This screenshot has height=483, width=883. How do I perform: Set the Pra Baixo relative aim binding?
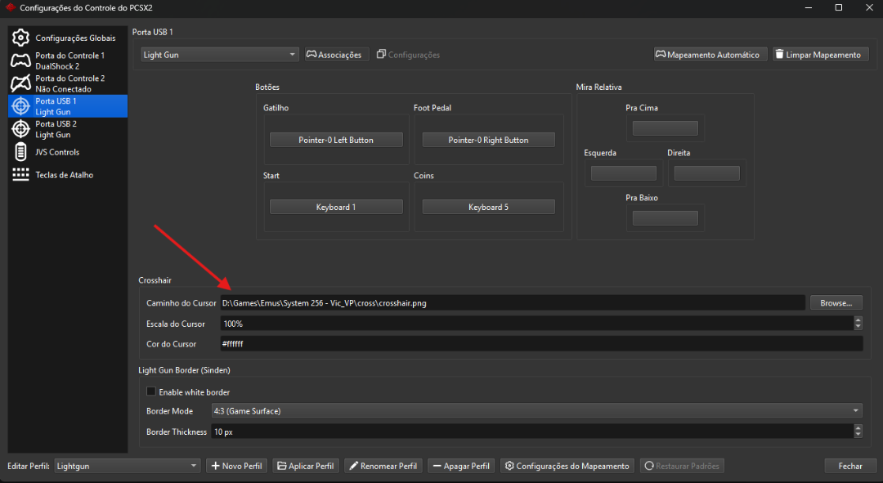665,218
